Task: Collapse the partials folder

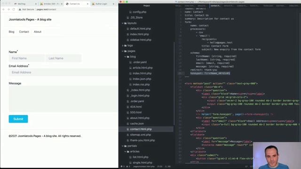Action: (x=123, y=146)
